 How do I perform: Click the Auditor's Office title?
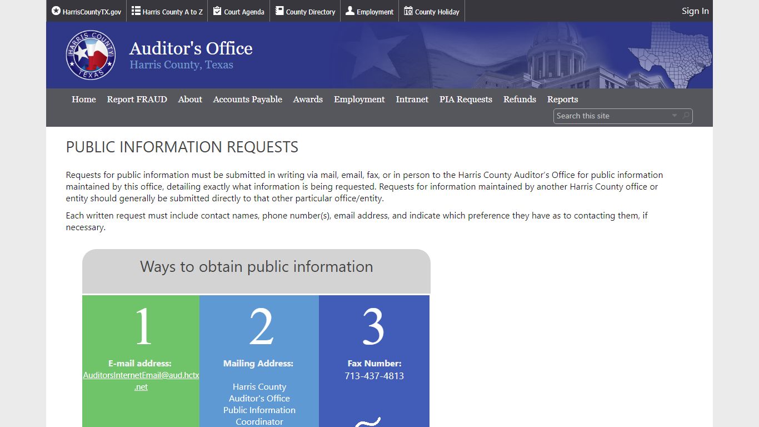[191, 48]
